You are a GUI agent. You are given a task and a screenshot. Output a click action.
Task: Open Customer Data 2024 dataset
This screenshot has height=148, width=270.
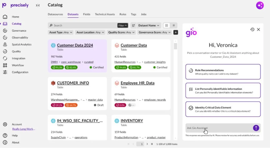point(75,45)
